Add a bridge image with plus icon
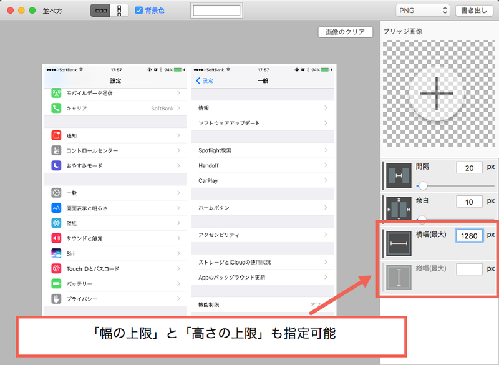Screen dimensions: 499x365 click(437, 94)
